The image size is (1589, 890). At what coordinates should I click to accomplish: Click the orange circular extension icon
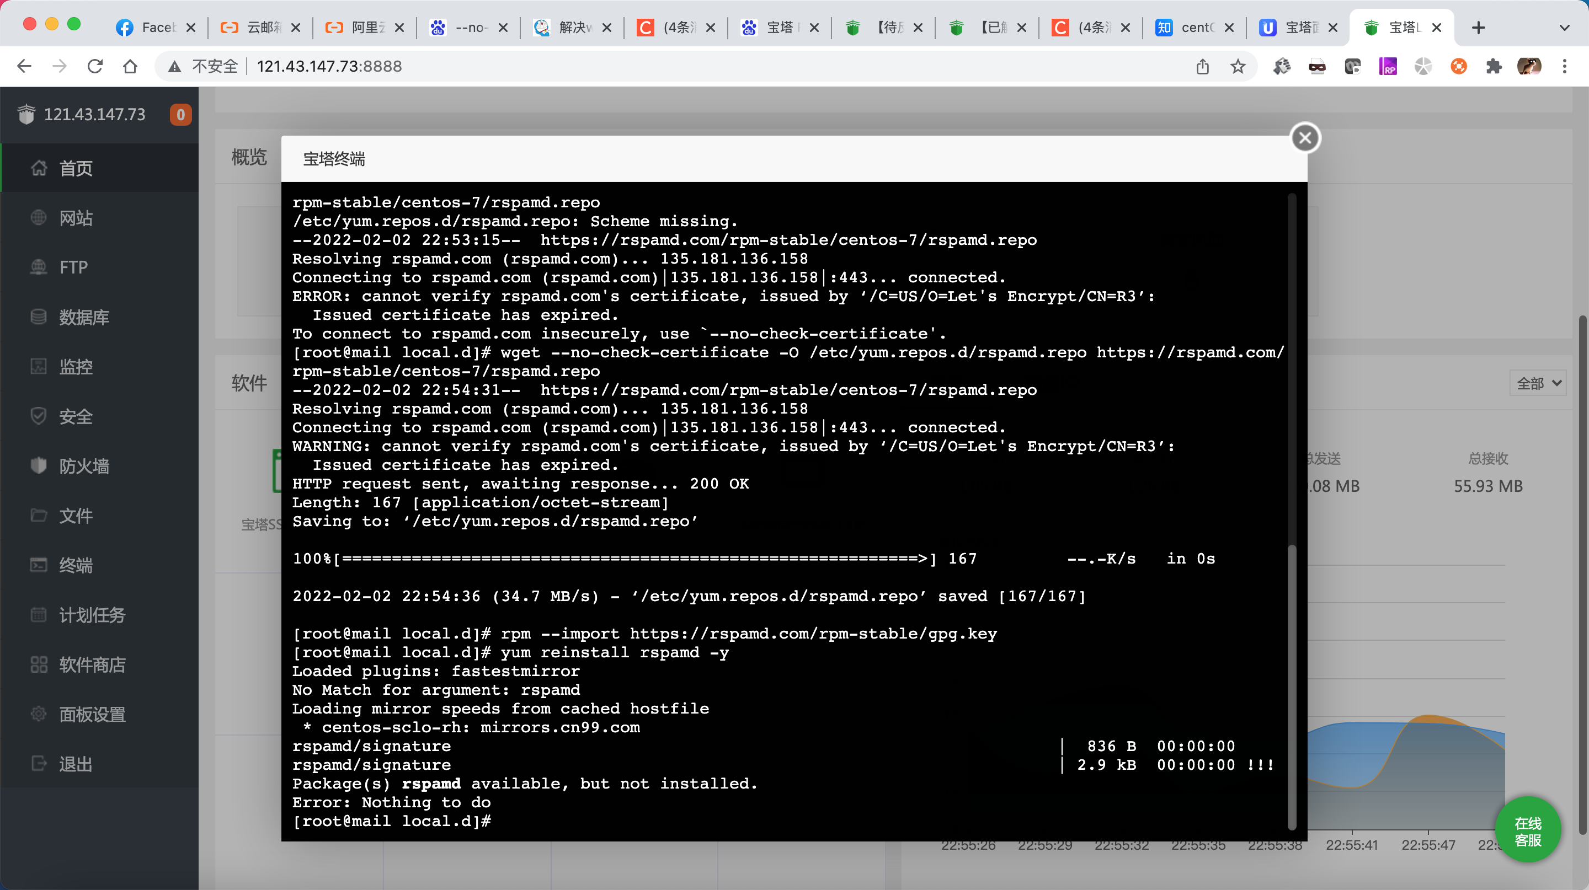(1458, 66)
